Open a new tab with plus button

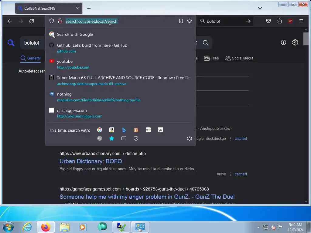coord(89,8)
